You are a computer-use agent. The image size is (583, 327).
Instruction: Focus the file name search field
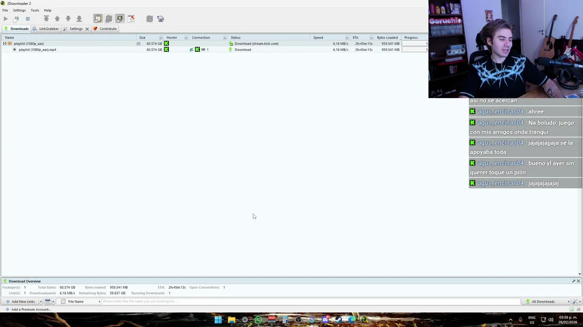[x=311, y=302]
